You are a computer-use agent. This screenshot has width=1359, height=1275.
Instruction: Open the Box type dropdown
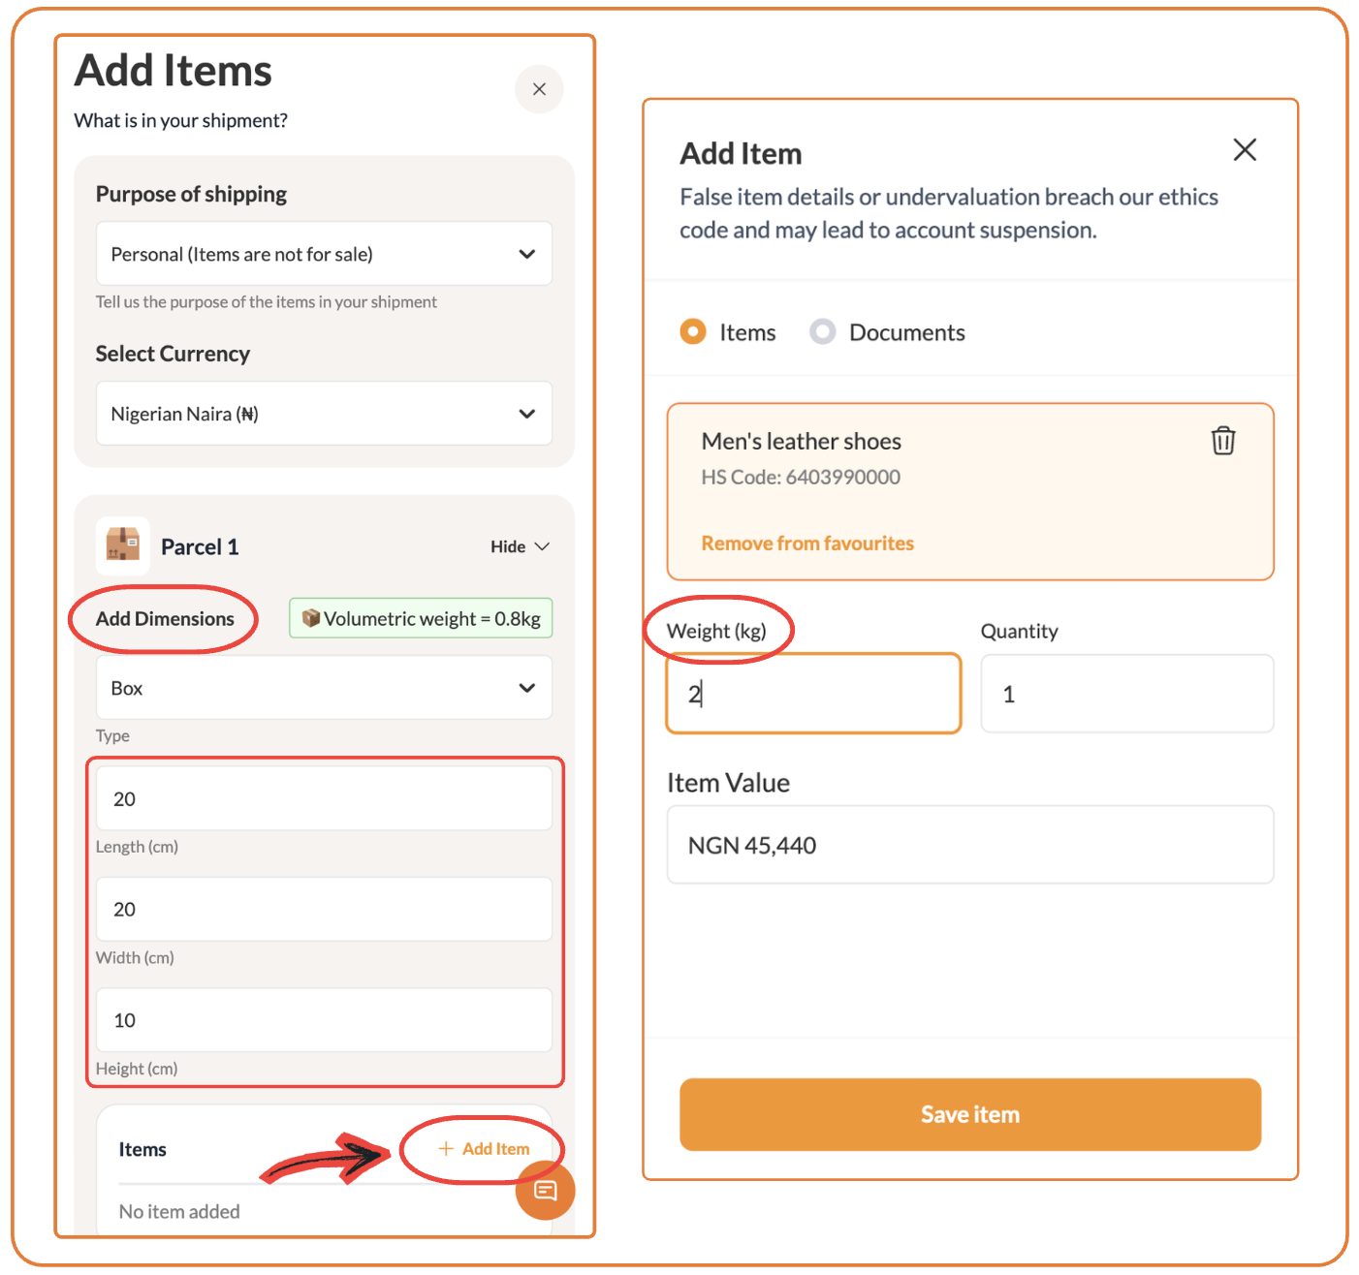tap(324, 688)
